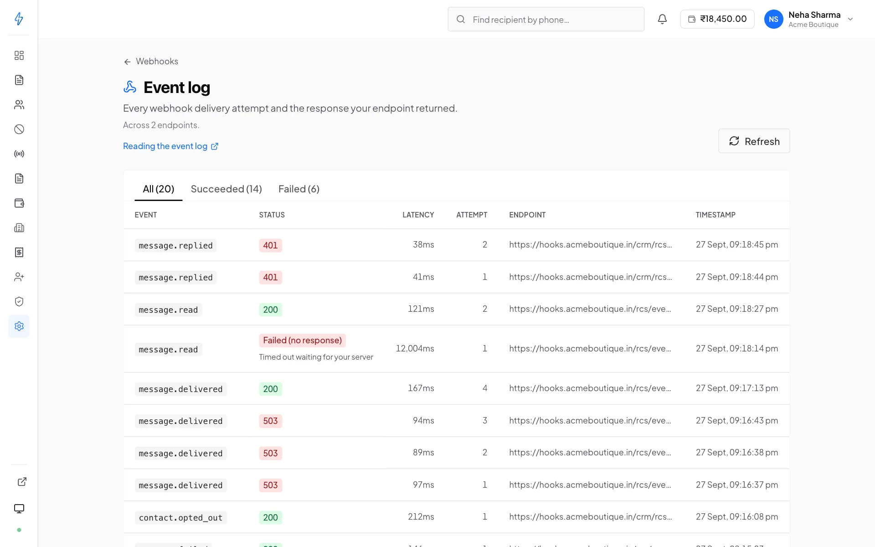Click the STATUS column header
Image resolution: width=875 pixels, height=547 pixels.
[x=272, y=215]
